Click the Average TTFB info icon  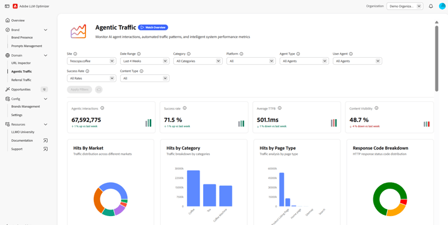(x=280, y=108)
